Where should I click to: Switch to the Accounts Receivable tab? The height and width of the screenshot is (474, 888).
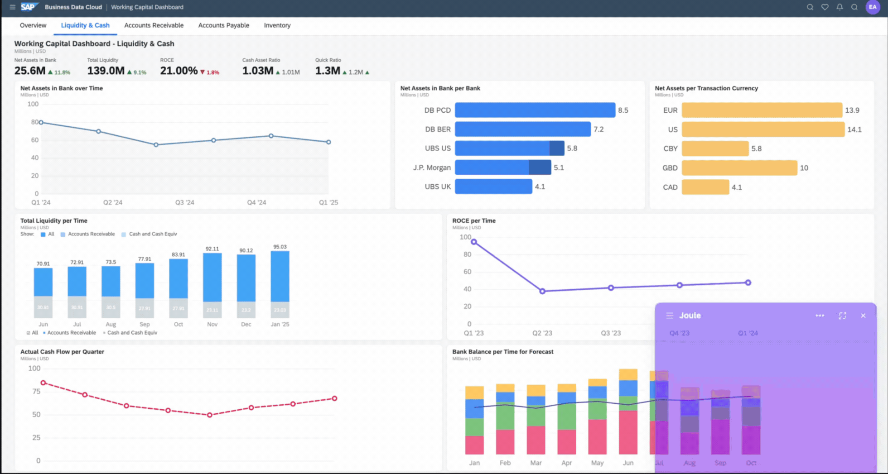point(154,25)
